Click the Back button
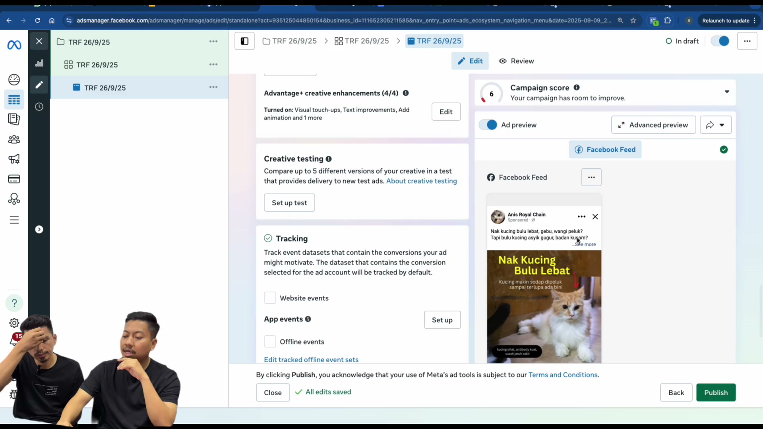The width and height of the screenshot is (763, 429). (676, 392)
